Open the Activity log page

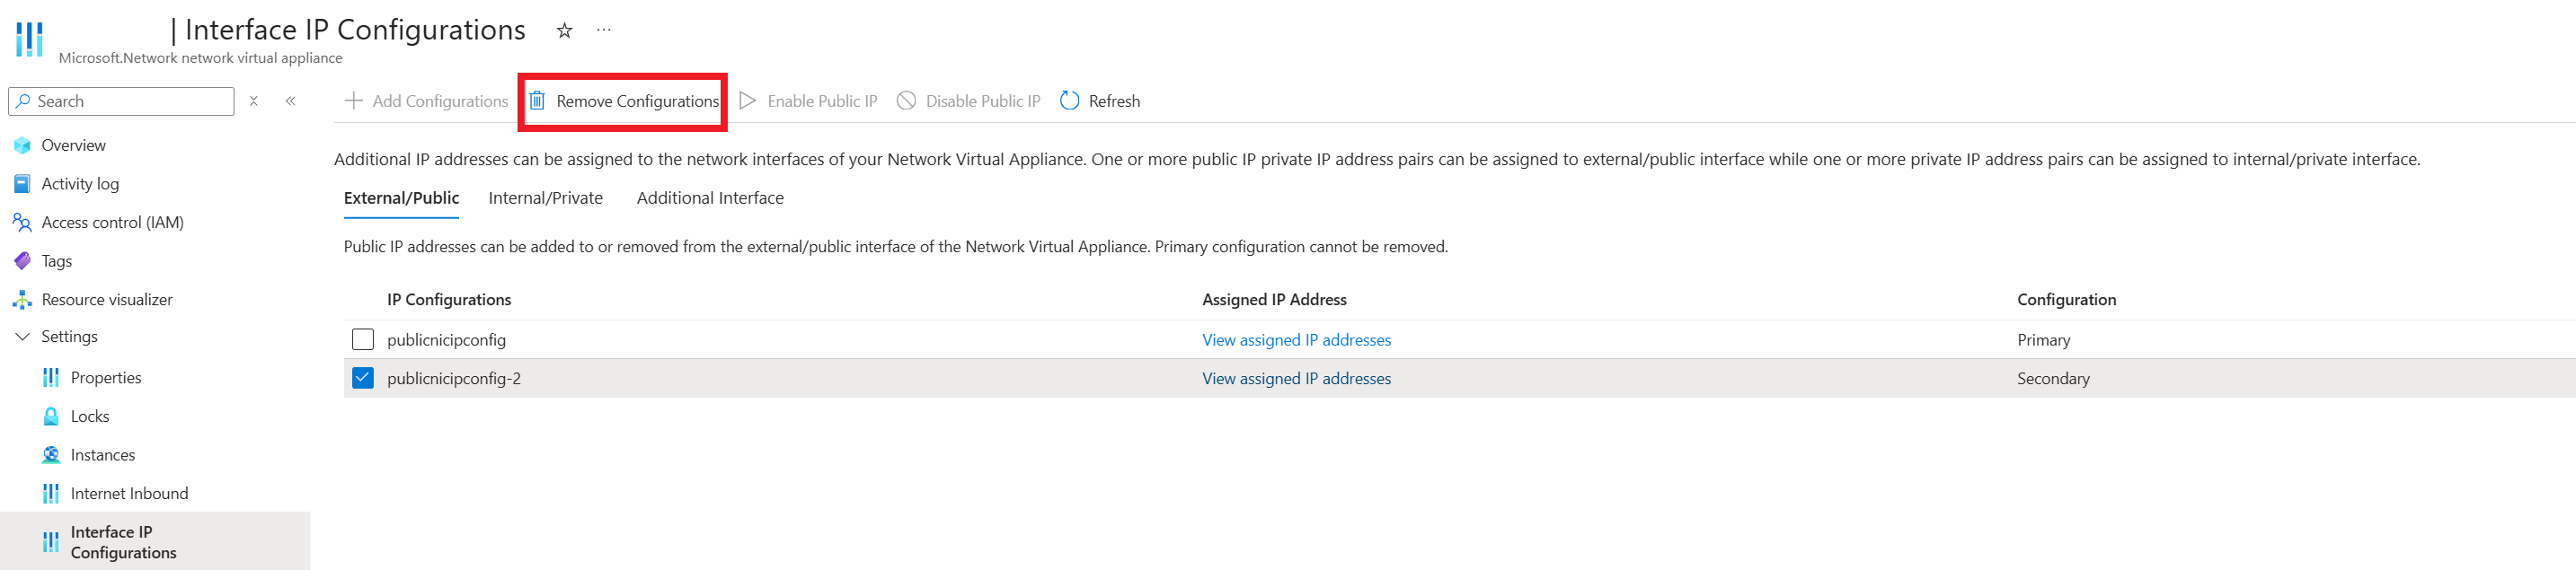coord(80,184)
